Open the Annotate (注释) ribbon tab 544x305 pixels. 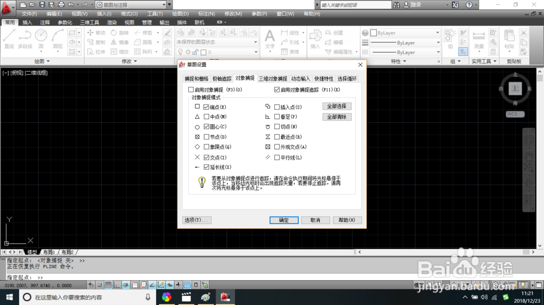tap(45, 22)
